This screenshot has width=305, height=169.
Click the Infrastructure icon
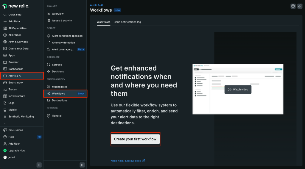pos(5,96)
